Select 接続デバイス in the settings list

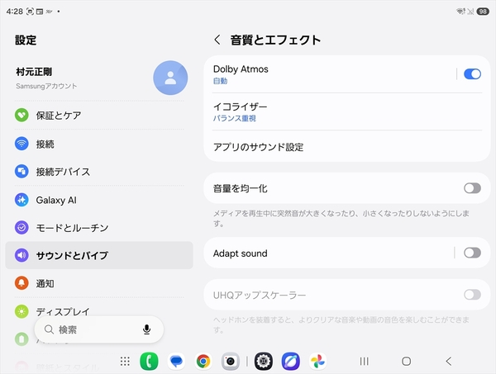click(x=99, y=172)
